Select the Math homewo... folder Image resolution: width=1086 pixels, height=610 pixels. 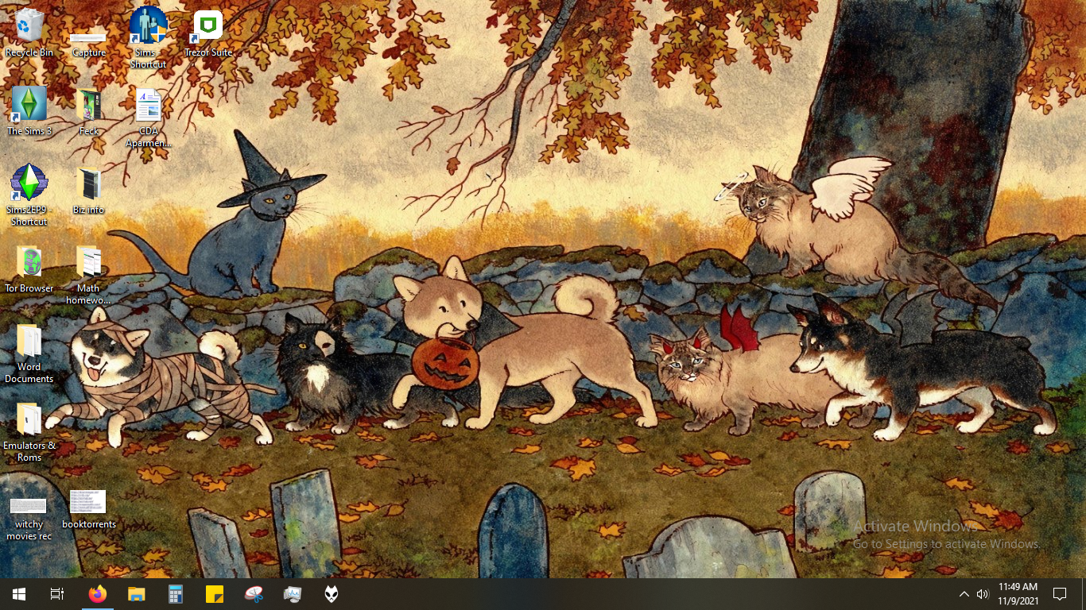click(x=88, y=275)
